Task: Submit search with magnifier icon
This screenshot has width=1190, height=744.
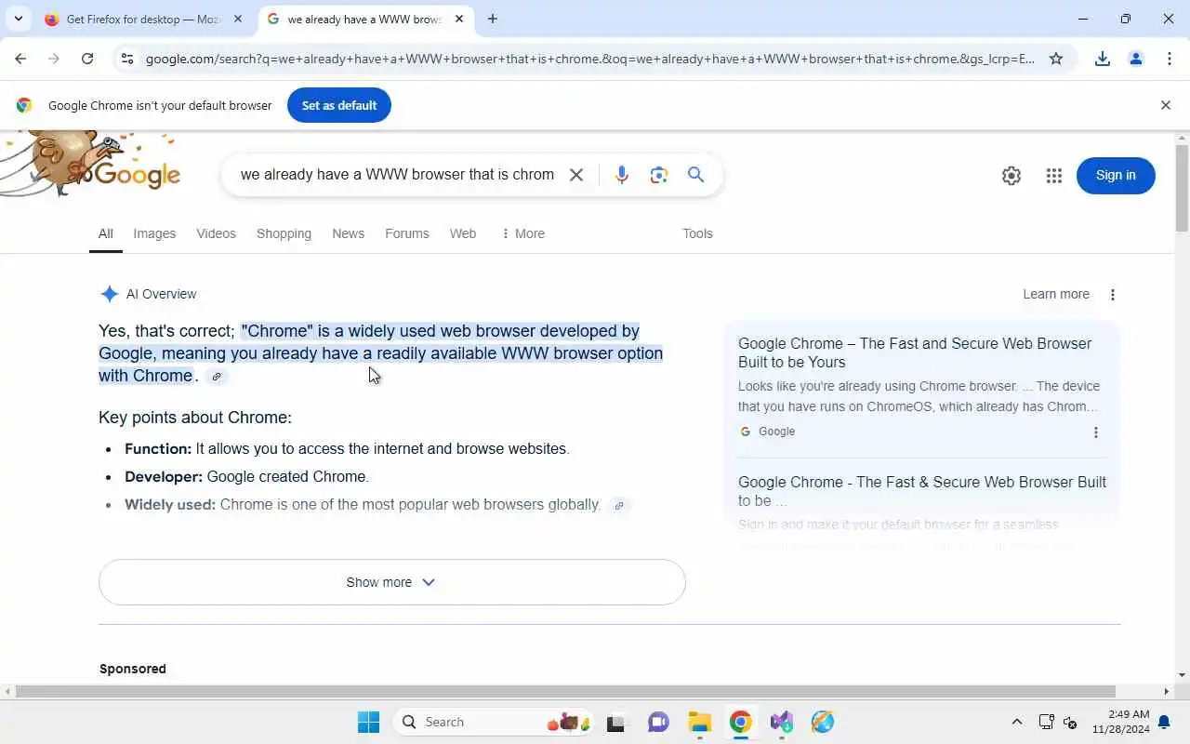Action: click(696, 175)
